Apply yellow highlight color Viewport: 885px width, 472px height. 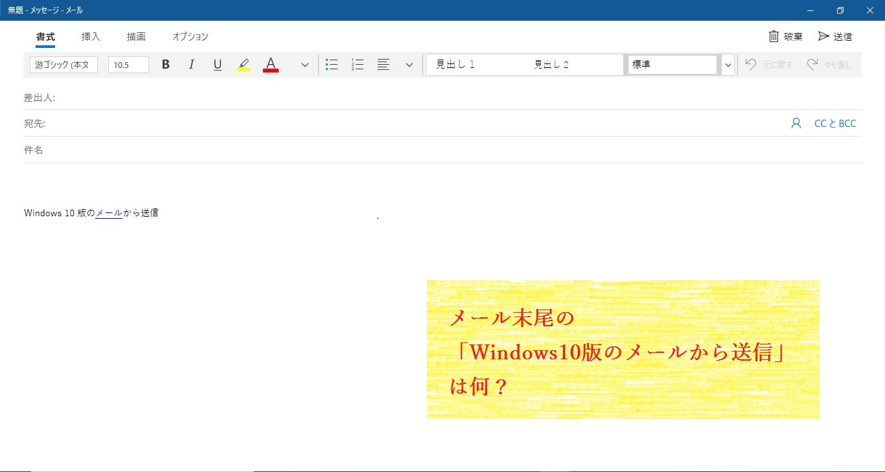244,65
